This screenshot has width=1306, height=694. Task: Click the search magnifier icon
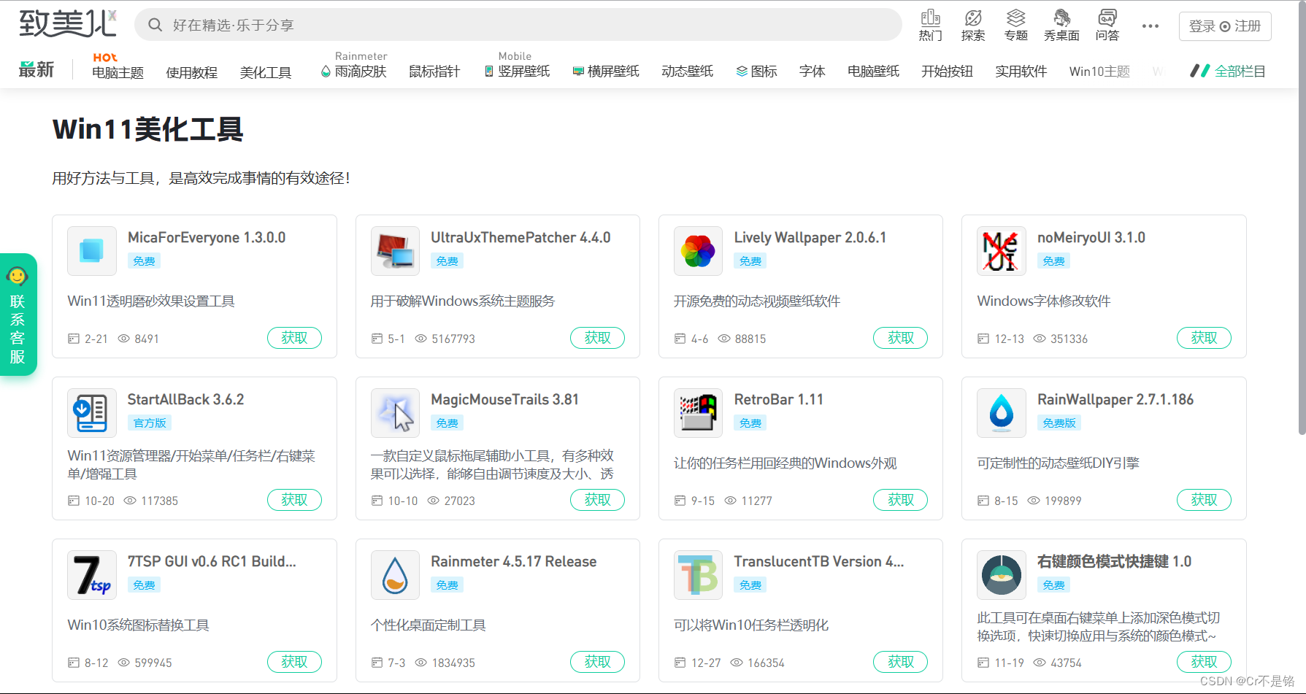pos(155,25)
